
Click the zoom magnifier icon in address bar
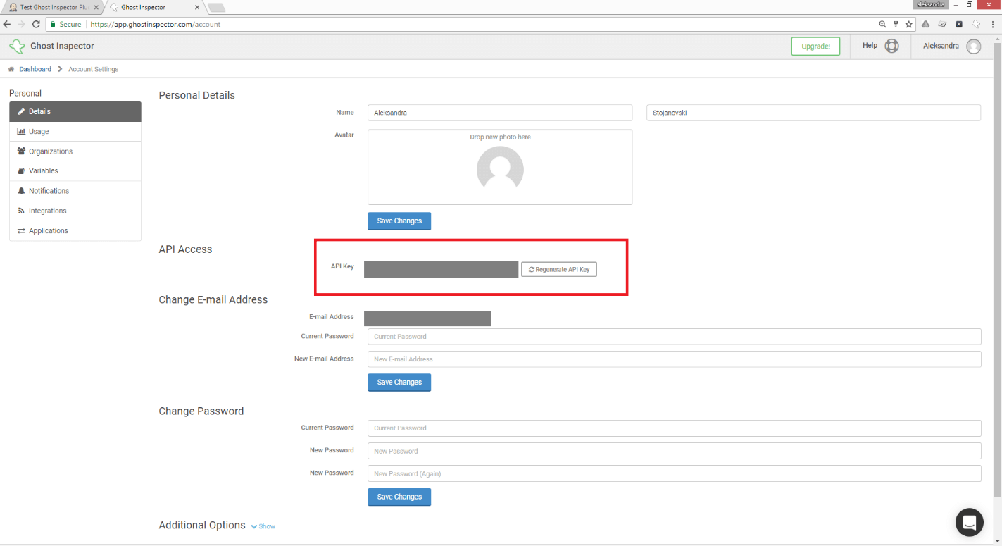point(882,24)
